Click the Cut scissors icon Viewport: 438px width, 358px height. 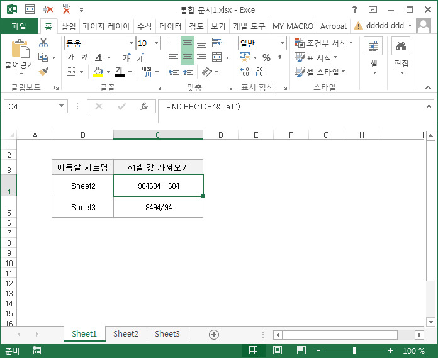tap(43, 43)
